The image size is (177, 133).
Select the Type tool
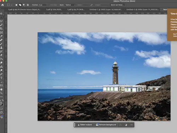pyautogui.click(x=1, y=78)
